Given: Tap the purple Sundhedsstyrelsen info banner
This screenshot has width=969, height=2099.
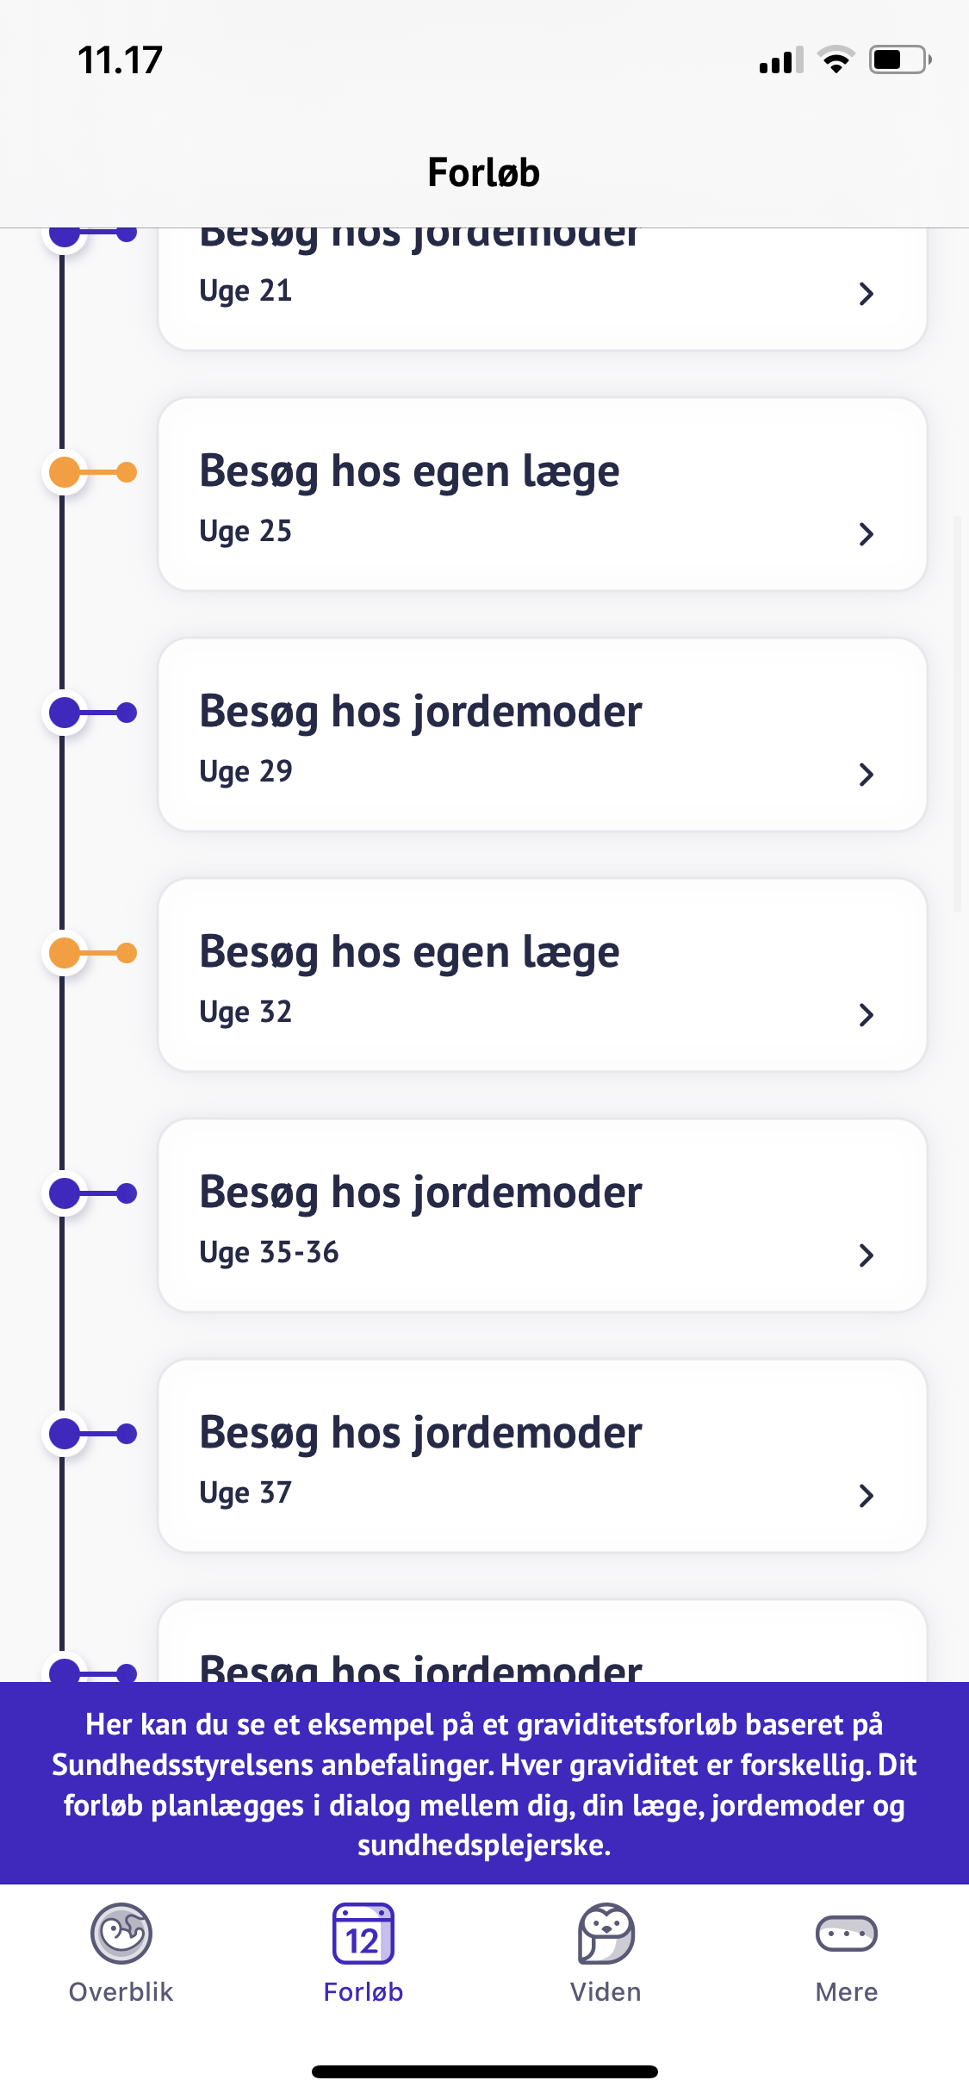Looking at the screenshot, I should pos(484,1784).
